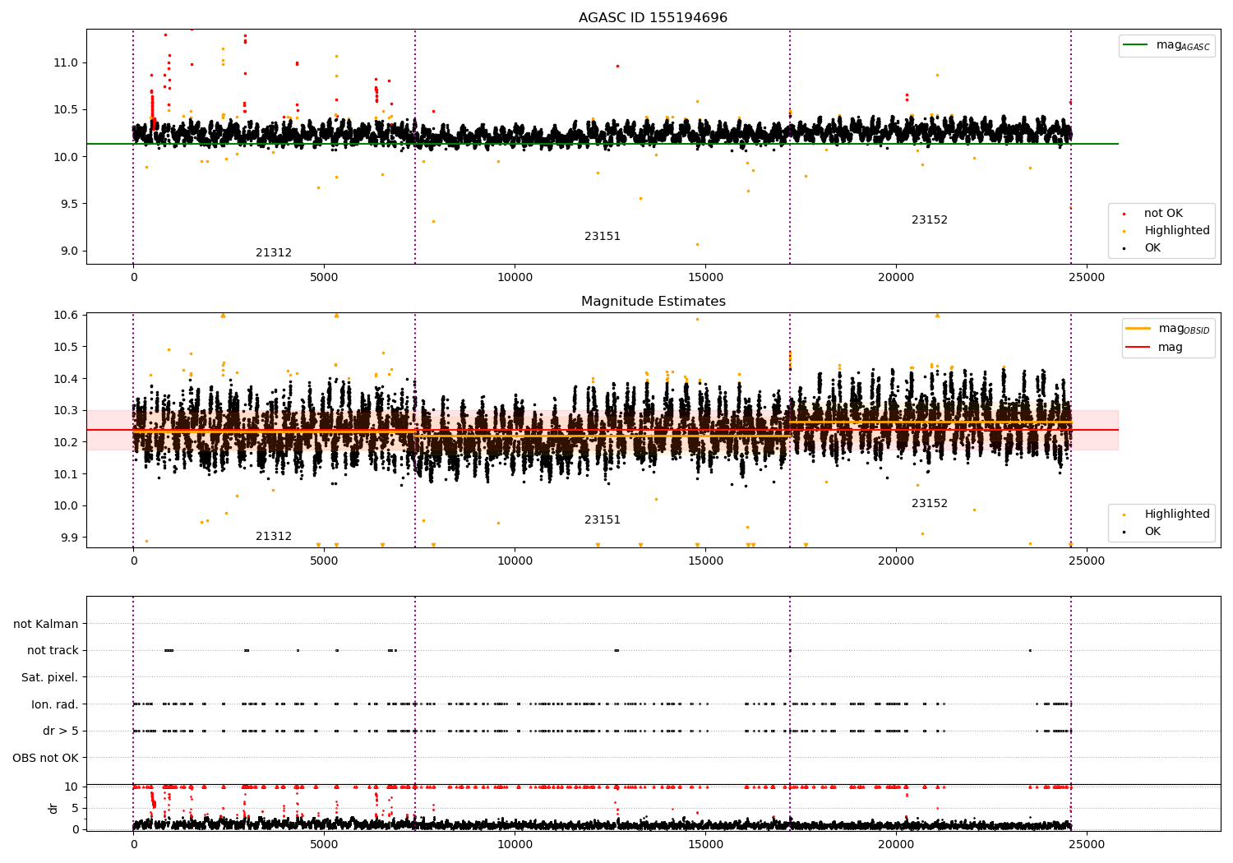Click obsid label 21312 in top plot
This screenshot has width=1233, height=863.
(x=274, y=252)
